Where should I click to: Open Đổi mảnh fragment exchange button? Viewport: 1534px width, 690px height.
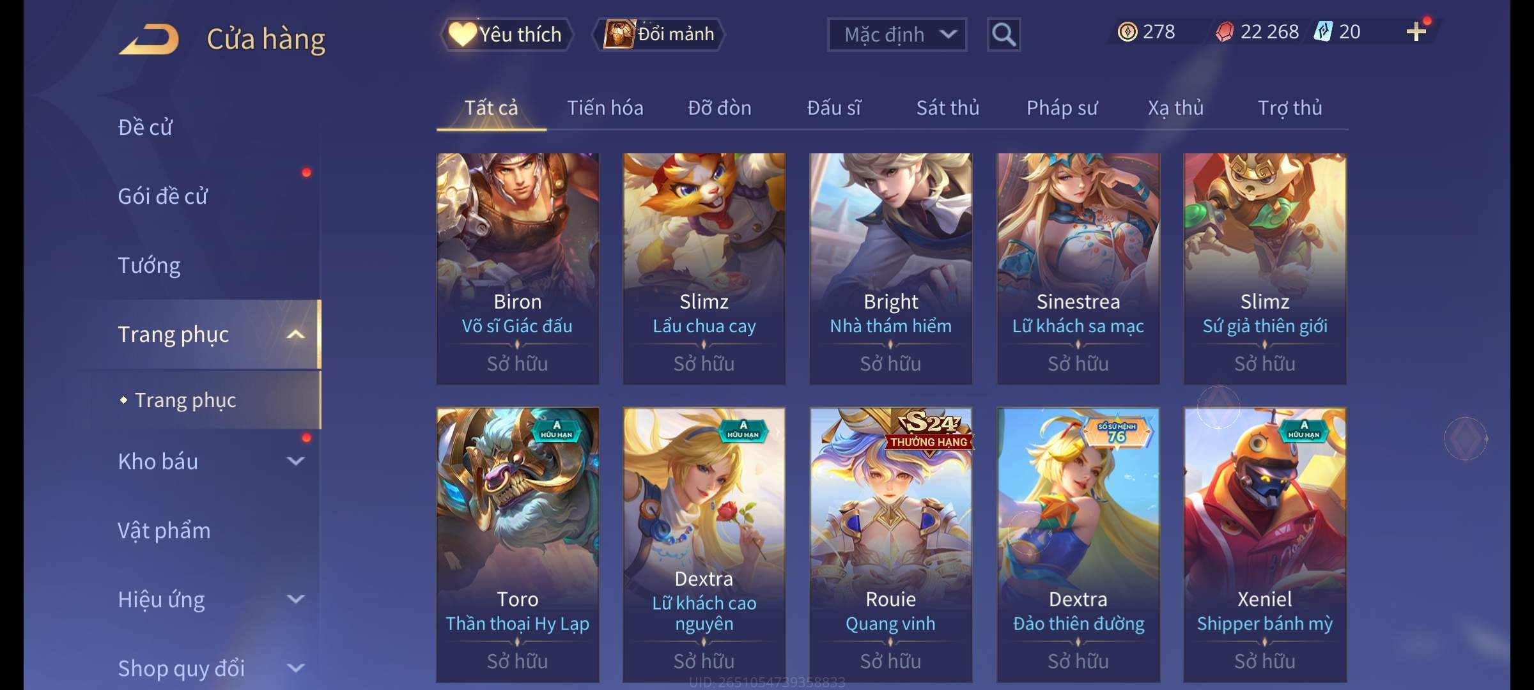[659, 34]
